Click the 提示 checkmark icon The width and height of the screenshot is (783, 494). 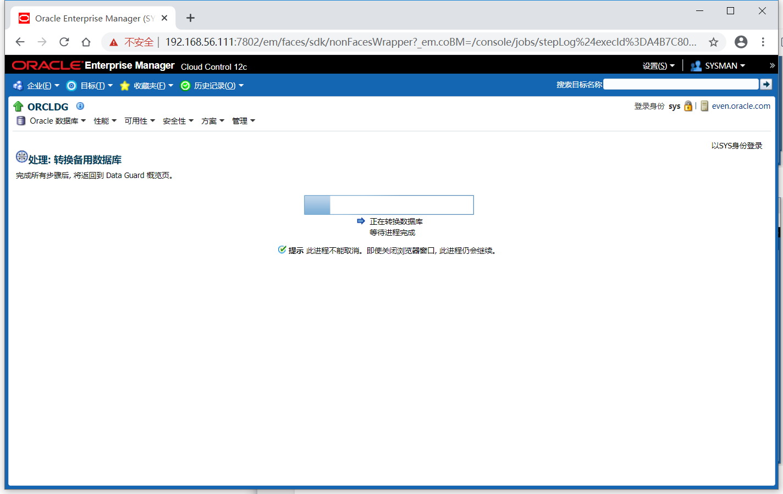282,249
